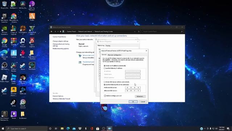Click the taskbar search box

26,128
